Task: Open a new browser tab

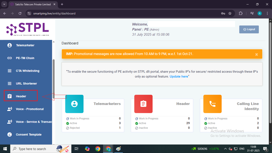Action: pyautogui.click(x=62, y=4)
